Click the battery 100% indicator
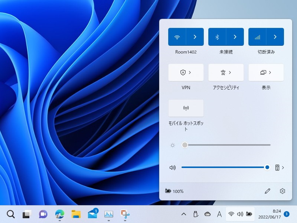This screenshot has width=297, height=223. pos(174,191)
